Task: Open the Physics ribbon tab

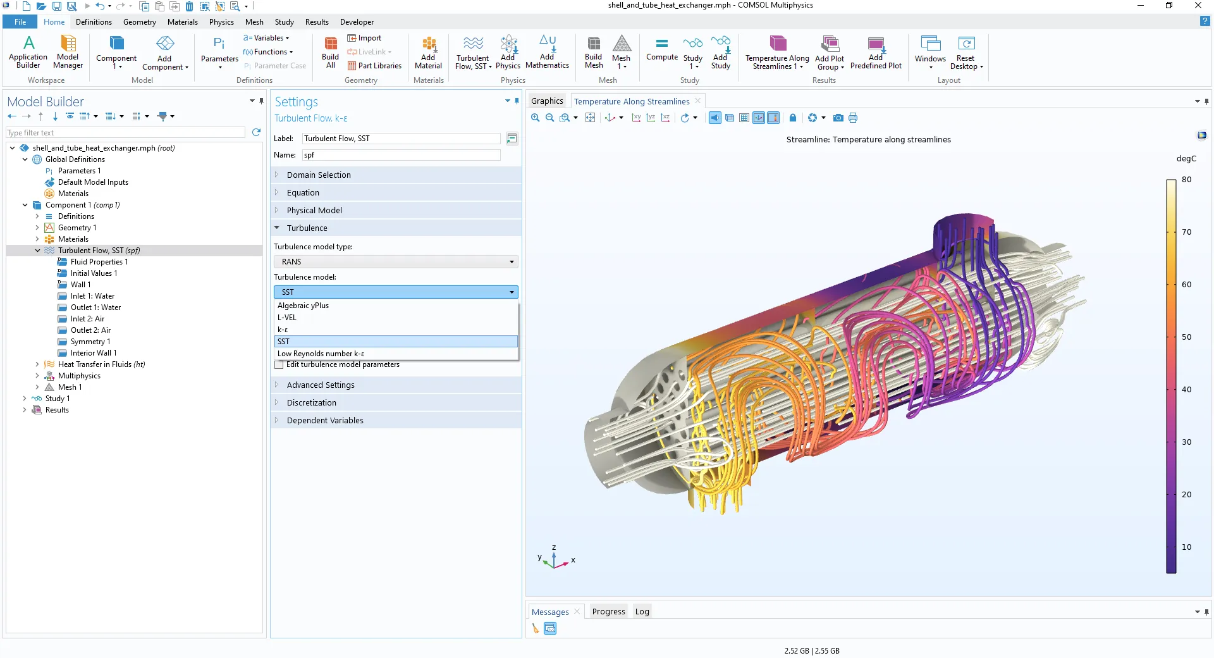Action: point(221,22)
